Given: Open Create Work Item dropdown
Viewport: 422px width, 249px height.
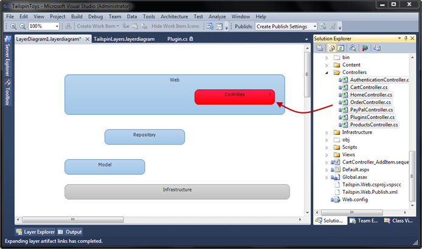Looking at the screenshot, I should click(117, 26).
